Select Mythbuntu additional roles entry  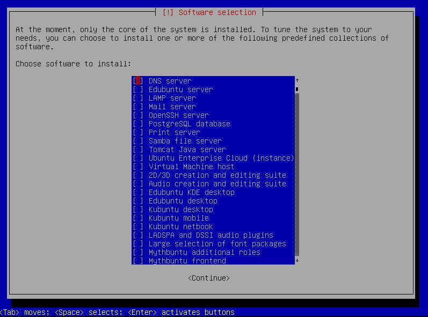point(213,252)
